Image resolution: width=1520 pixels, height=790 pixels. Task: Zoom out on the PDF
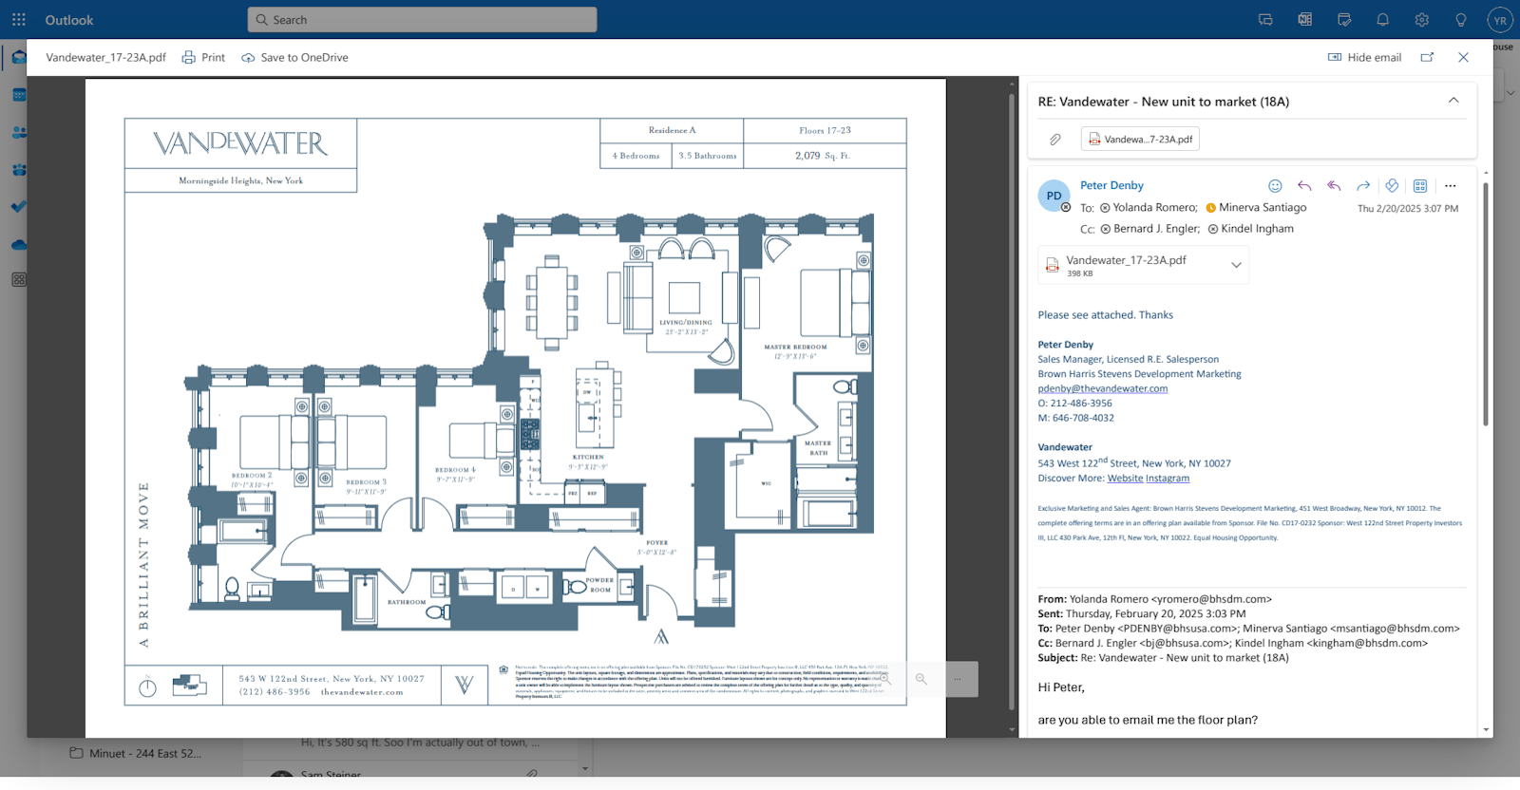pyautogui.click(x=921, y=679)
